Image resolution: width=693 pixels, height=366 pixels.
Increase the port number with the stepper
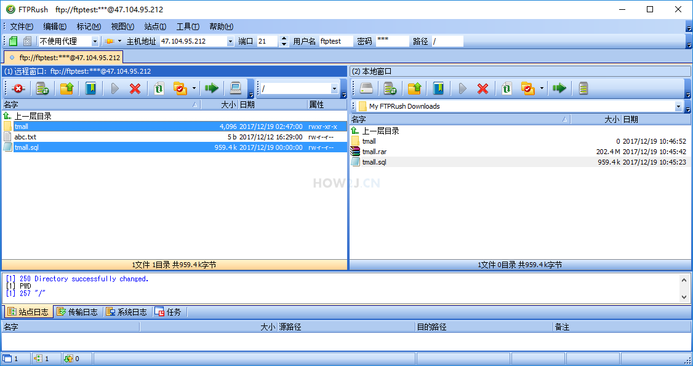283,38
